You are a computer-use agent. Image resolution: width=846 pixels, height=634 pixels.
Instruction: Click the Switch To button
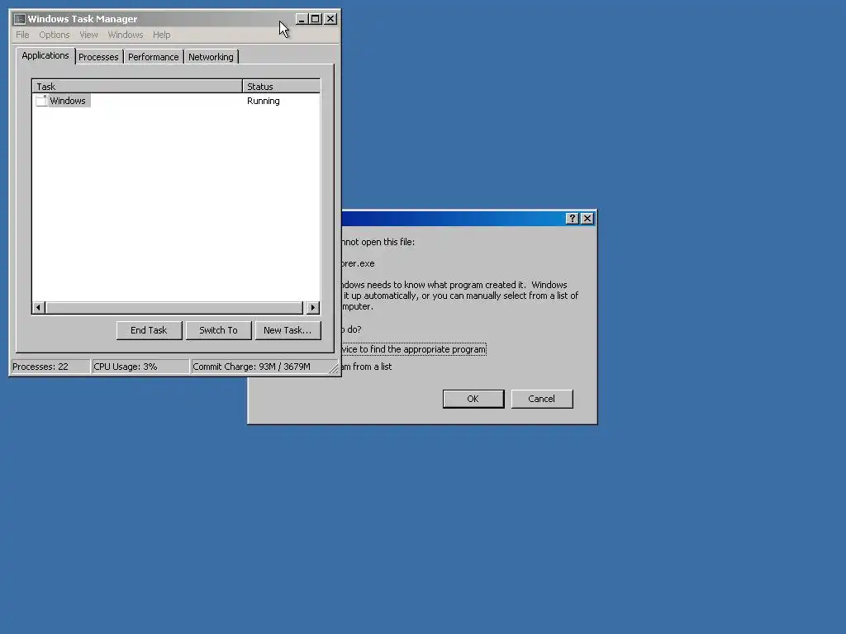tap(218, 330)
